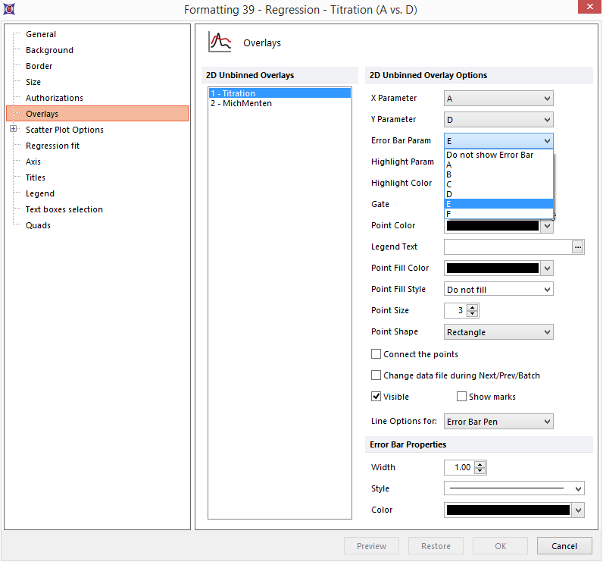Select the Regression fit category
603x562 pixels.
coord(52,146)
